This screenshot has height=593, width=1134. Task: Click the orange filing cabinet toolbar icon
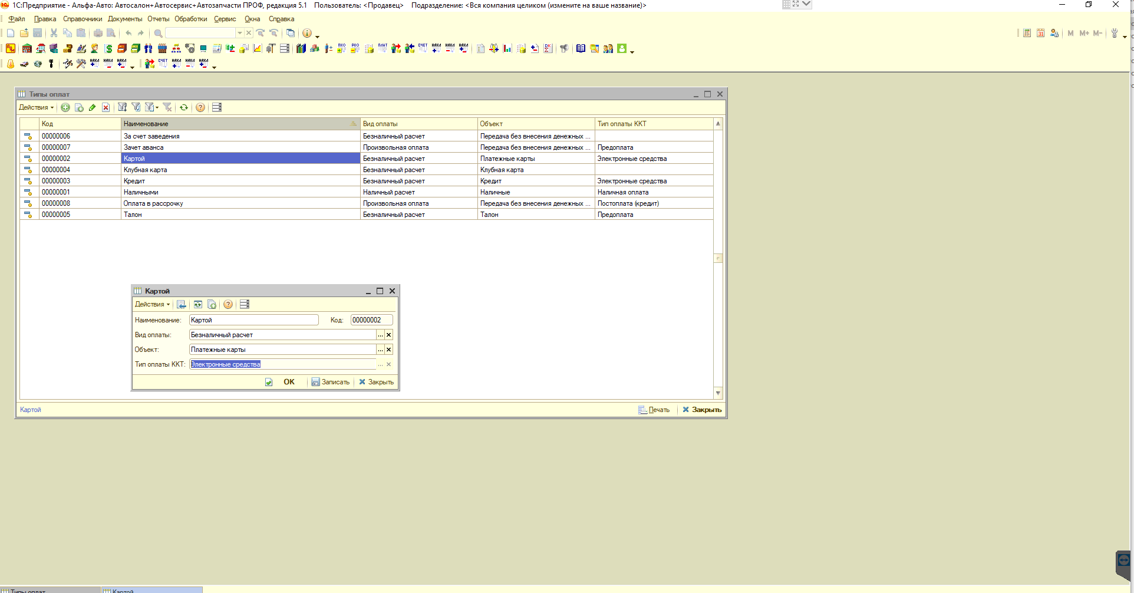pos(122,48)
